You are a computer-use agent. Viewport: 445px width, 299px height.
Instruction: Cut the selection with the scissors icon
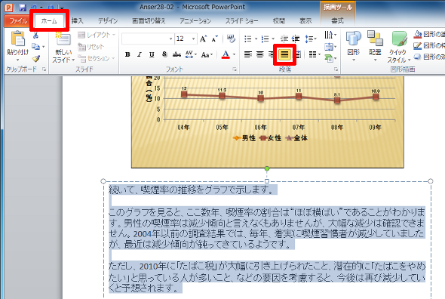coord(35,35)
